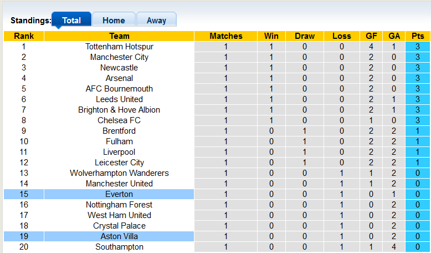
Task: Select the highlighted Aston Villa row
Action: 119,236
